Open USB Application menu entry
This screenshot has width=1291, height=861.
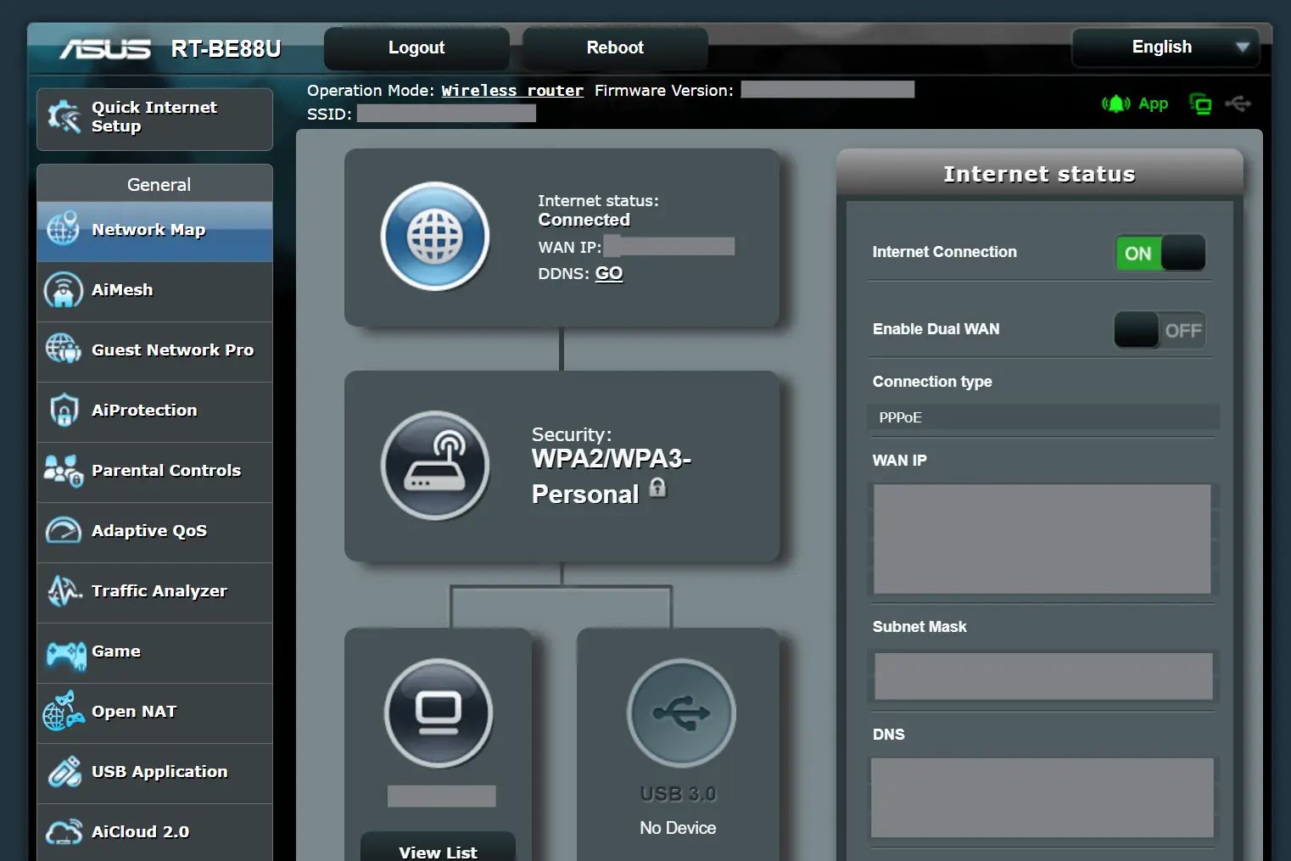(155, 773)
